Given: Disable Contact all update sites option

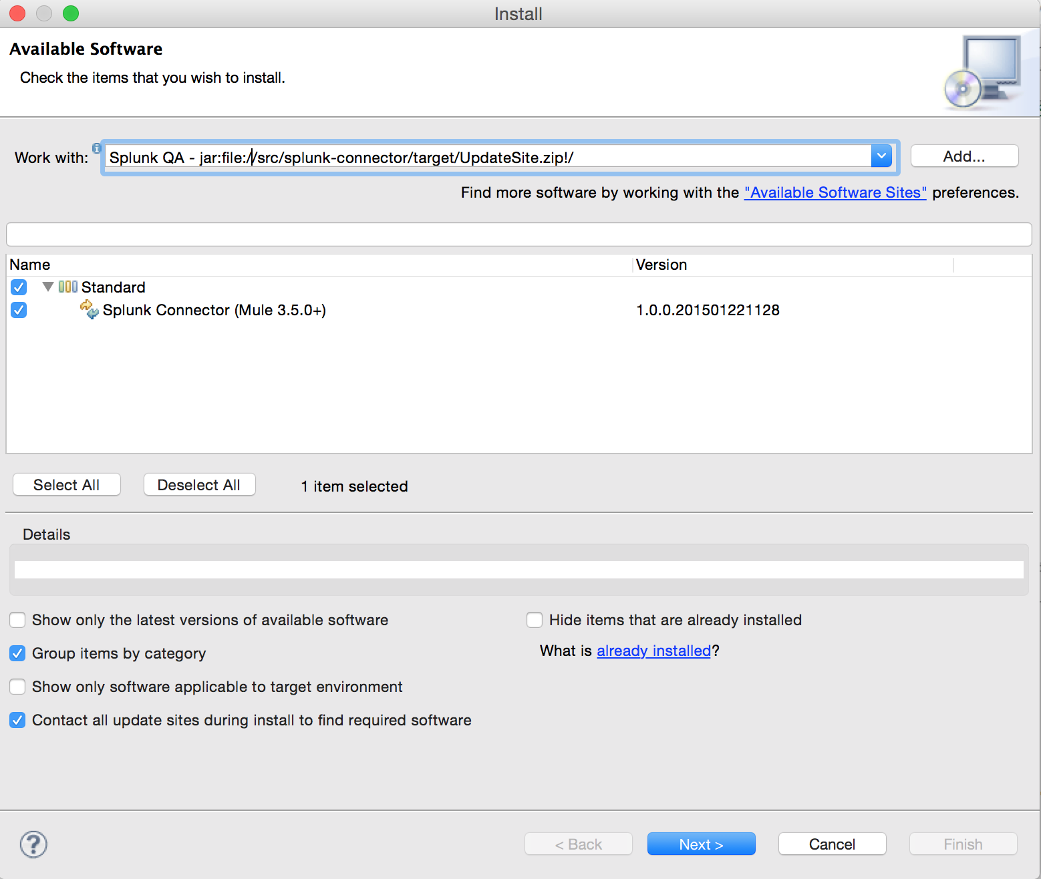Looking at the screenshot, I should [17, 720].
